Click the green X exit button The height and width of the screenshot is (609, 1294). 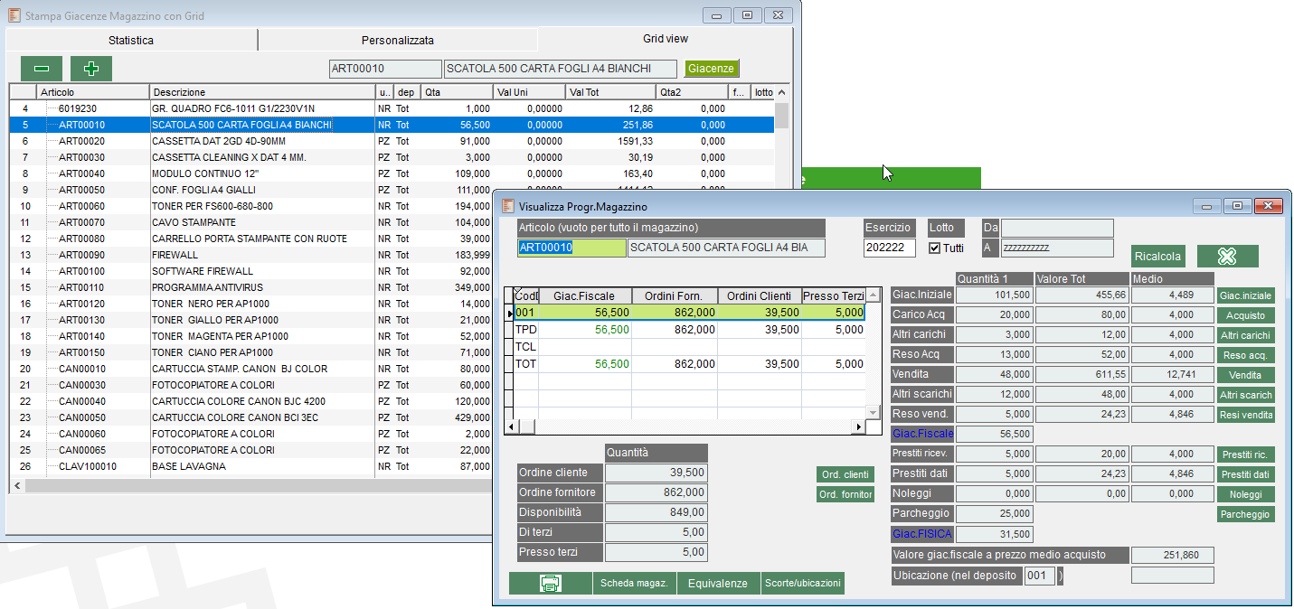(x=1227, y=256)
